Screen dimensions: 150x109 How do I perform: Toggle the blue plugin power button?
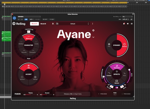[x=14, y=18]
